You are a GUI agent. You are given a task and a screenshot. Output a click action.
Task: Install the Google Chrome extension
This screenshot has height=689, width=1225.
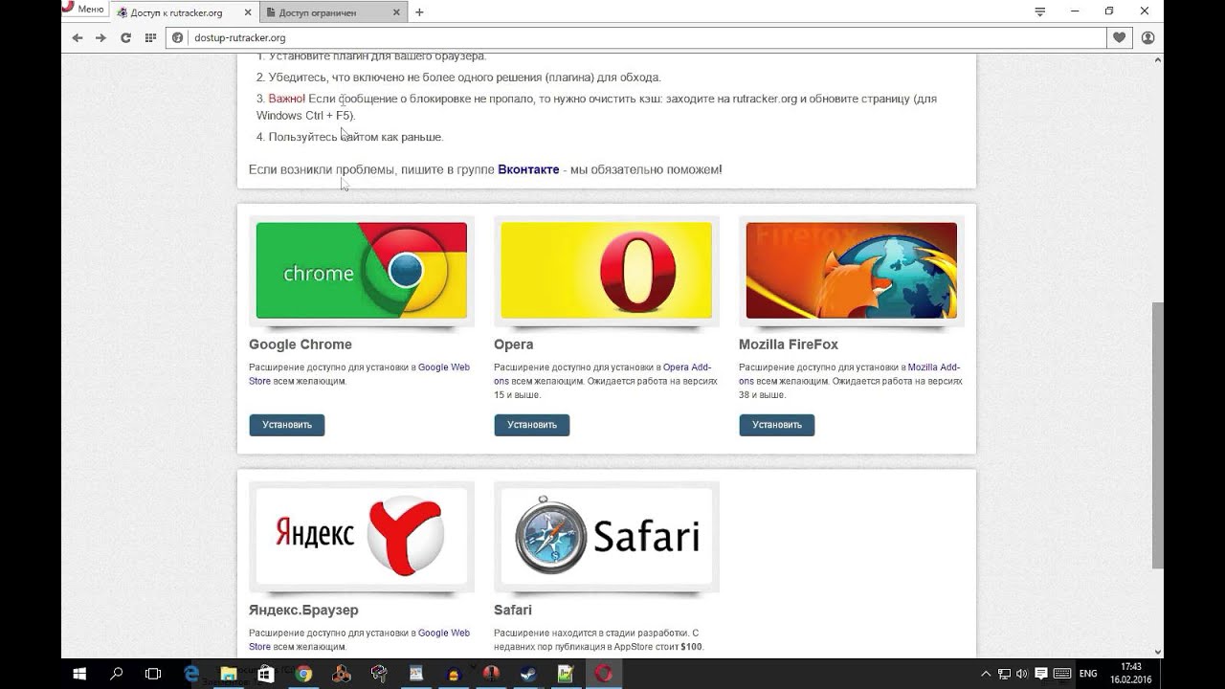pos(287,425)
